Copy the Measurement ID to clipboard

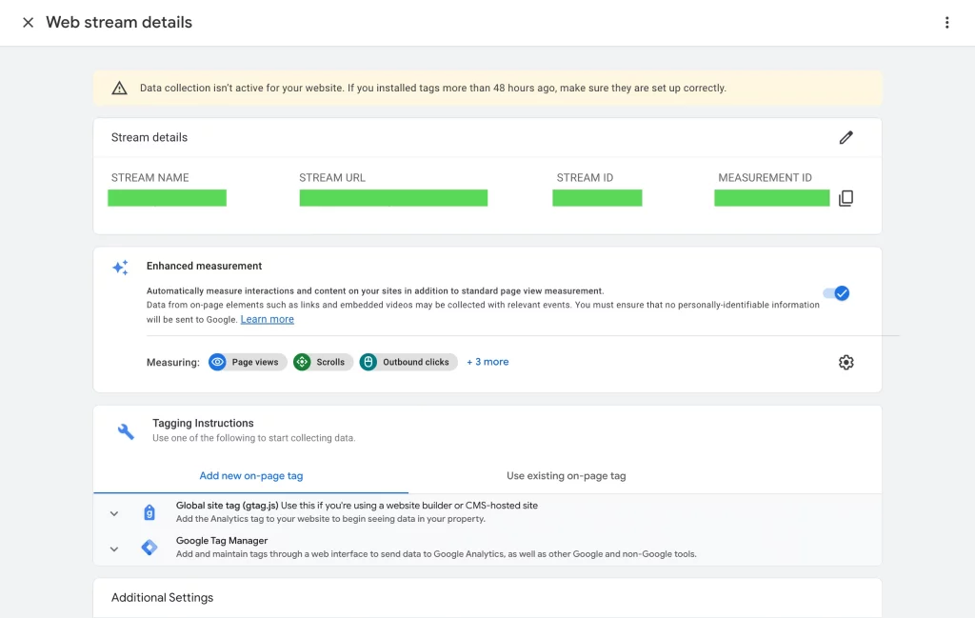(846, 198)
